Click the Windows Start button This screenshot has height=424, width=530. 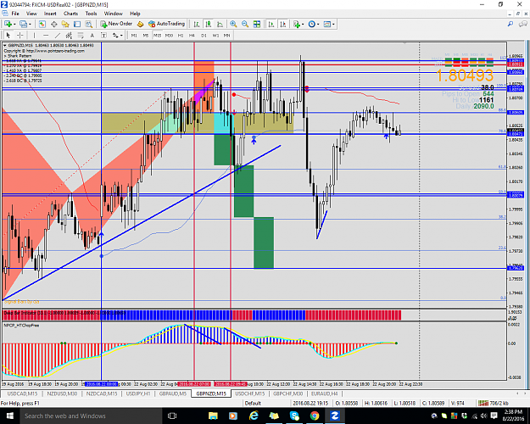pos(9,416)
